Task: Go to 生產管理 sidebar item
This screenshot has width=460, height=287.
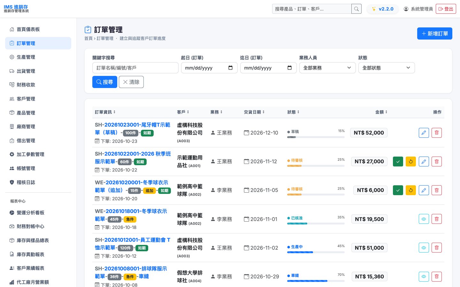Action: (x=38, y=57)
